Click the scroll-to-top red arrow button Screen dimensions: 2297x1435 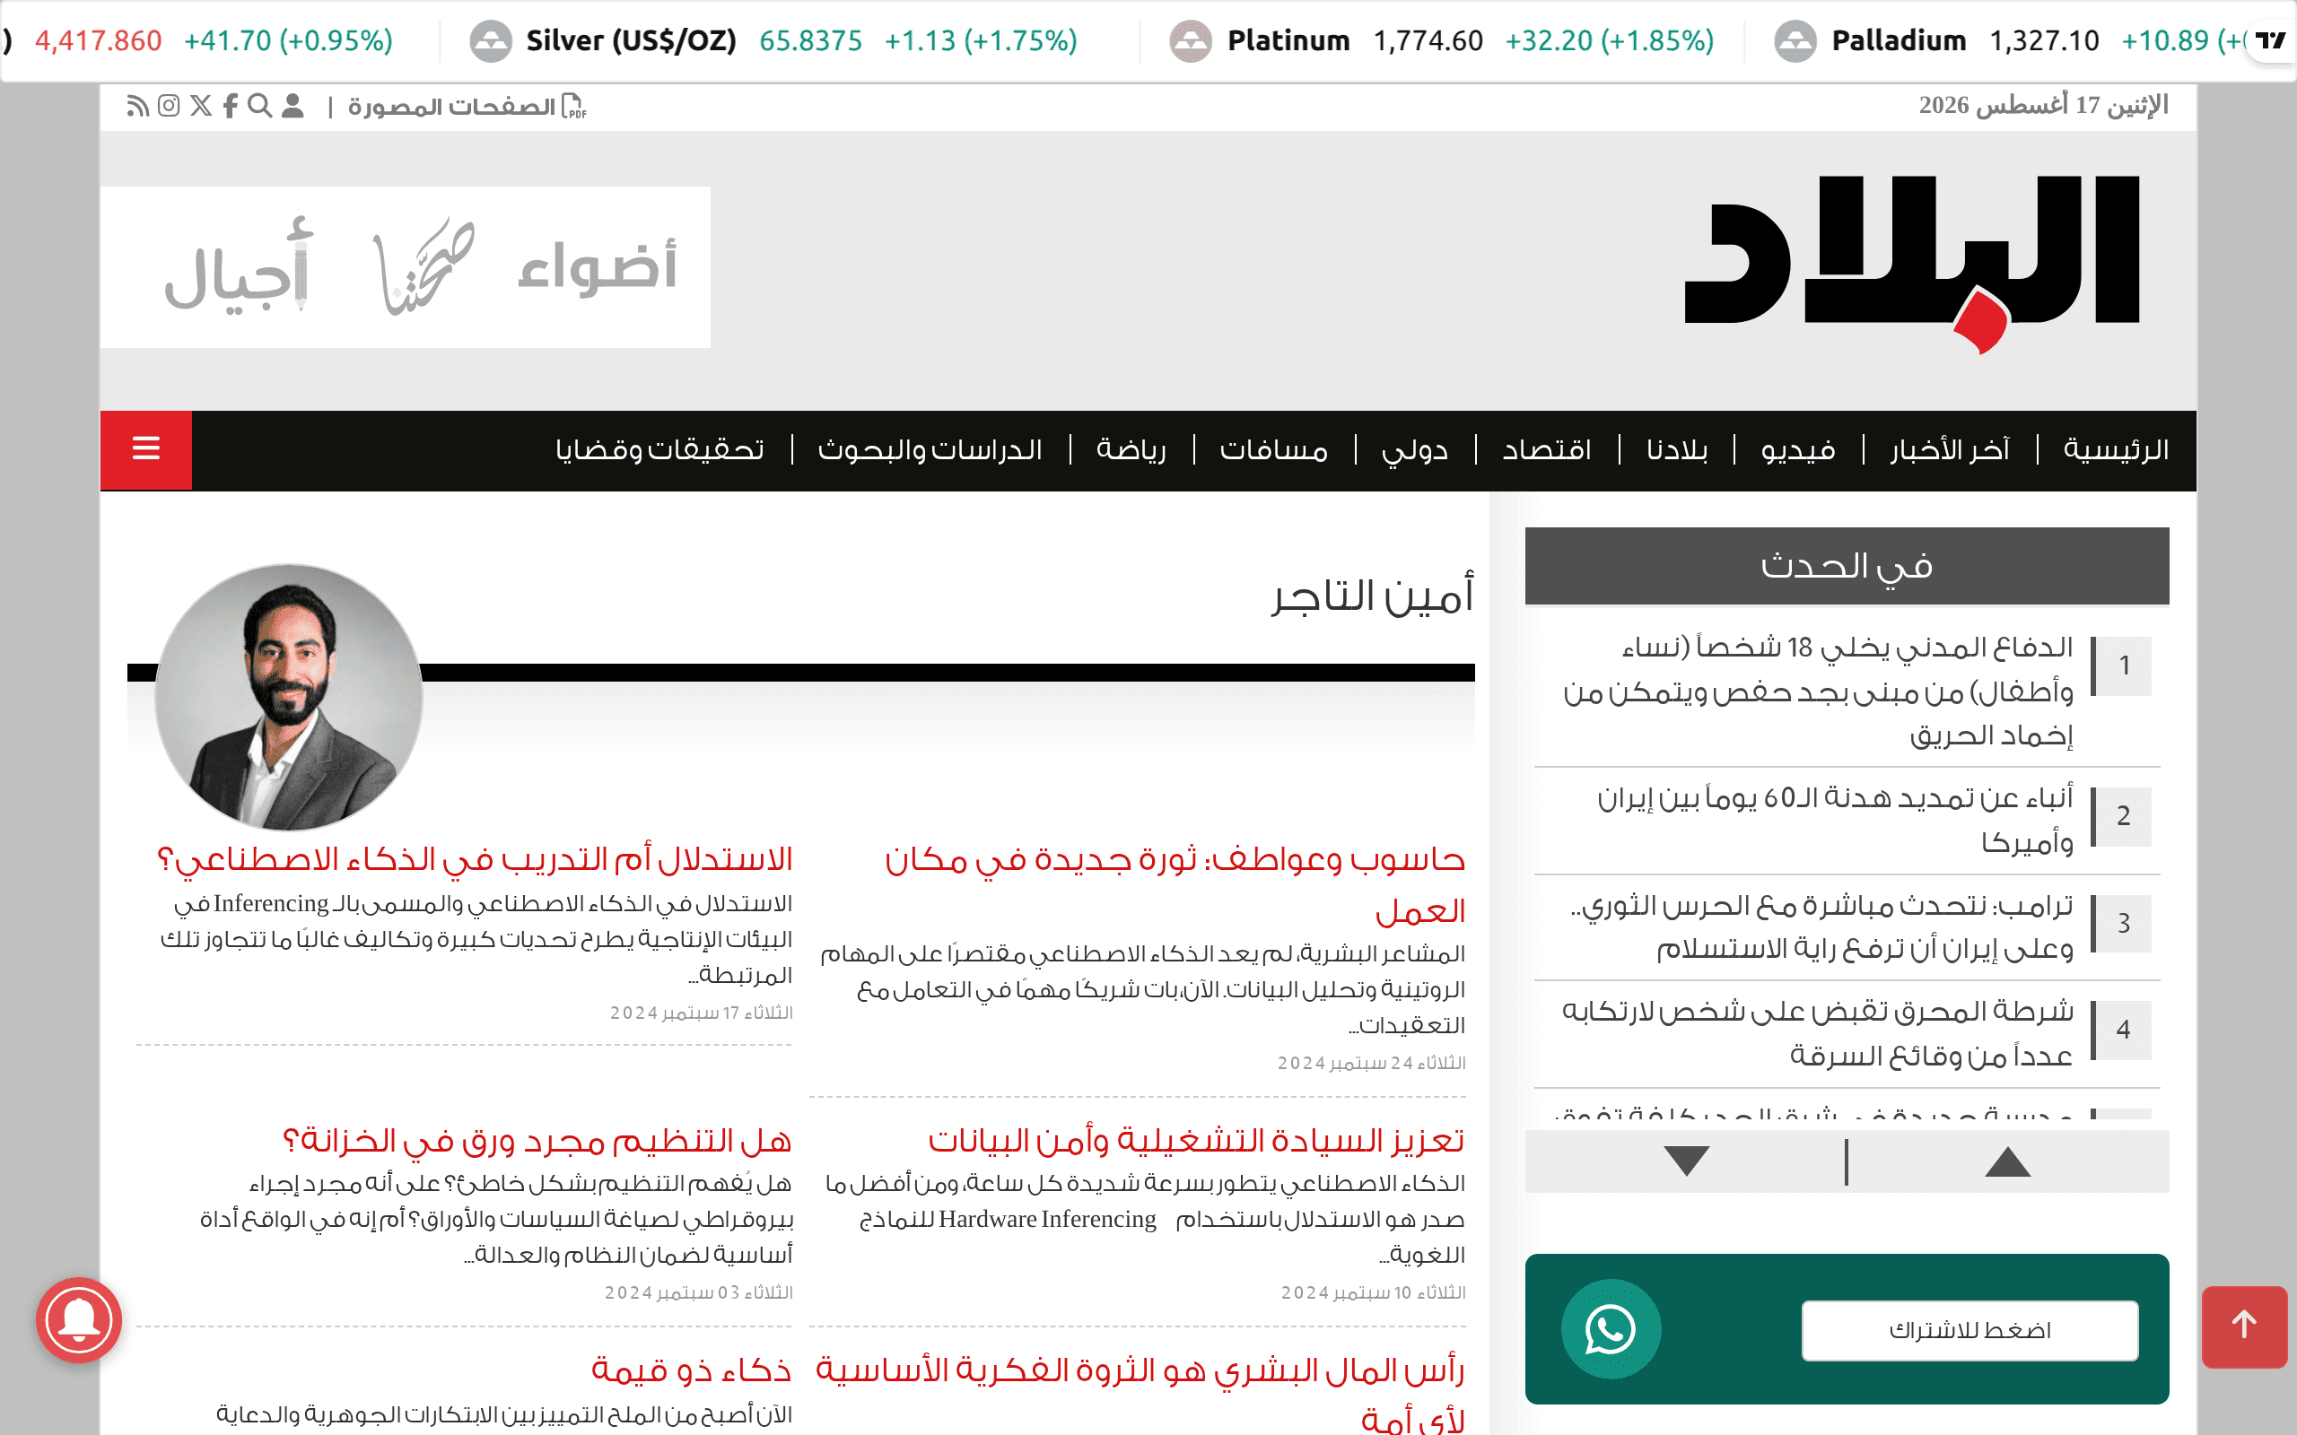[2244, 1326]
